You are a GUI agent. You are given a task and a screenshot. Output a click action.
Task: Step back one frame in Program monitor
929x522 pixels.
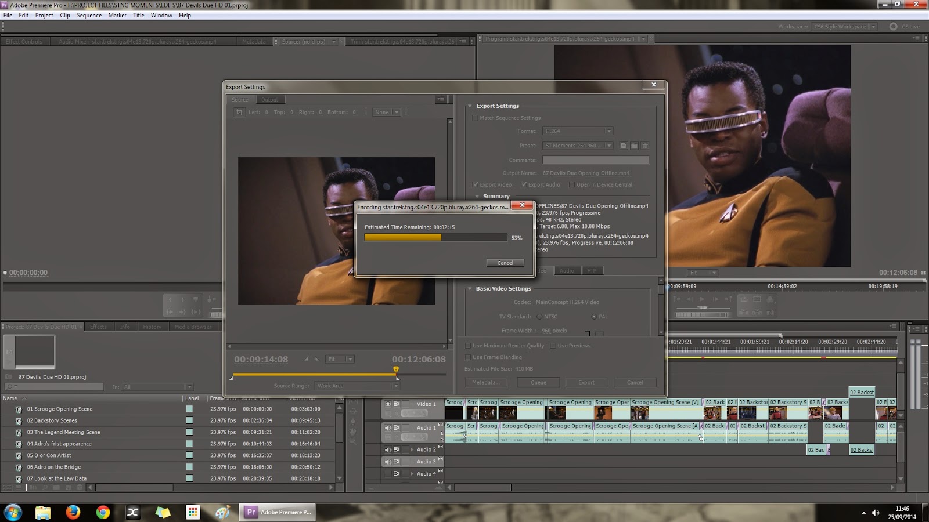pos(690,299)
